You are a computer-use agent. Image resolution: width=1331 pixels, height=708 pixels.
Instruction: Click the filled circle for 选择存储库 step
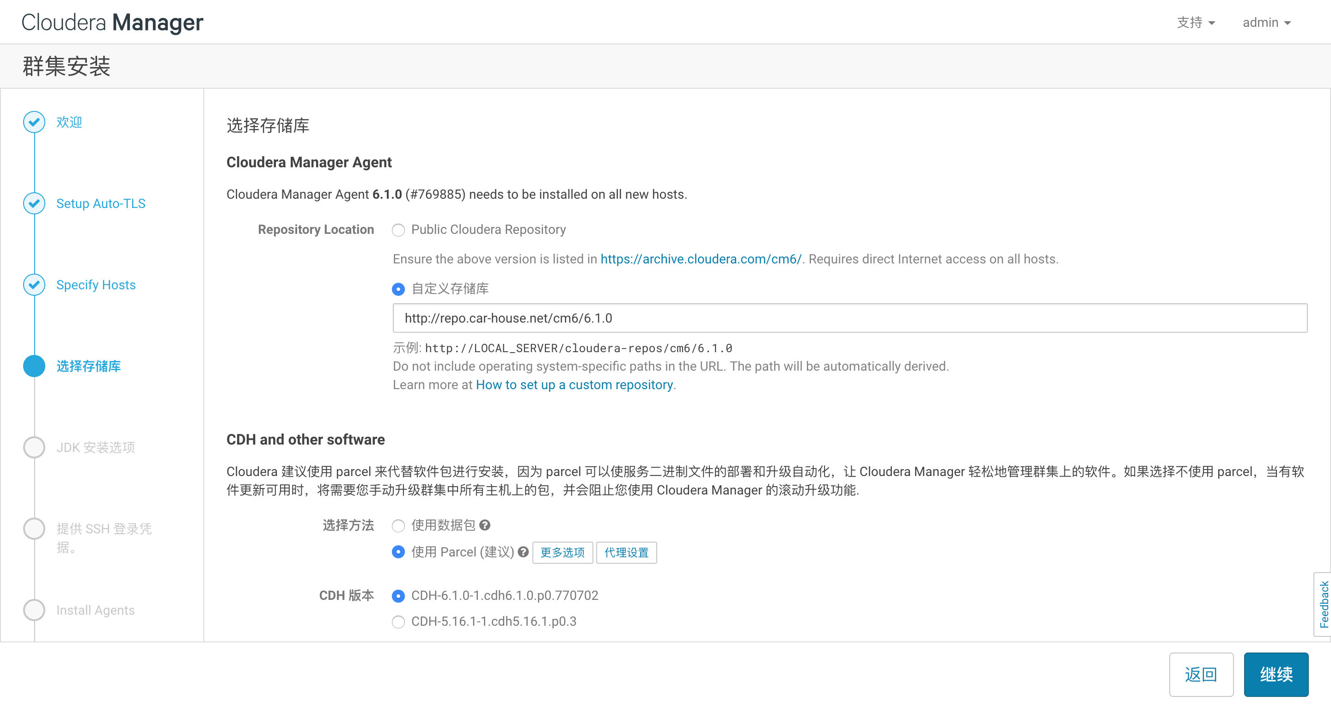point(34,366)
